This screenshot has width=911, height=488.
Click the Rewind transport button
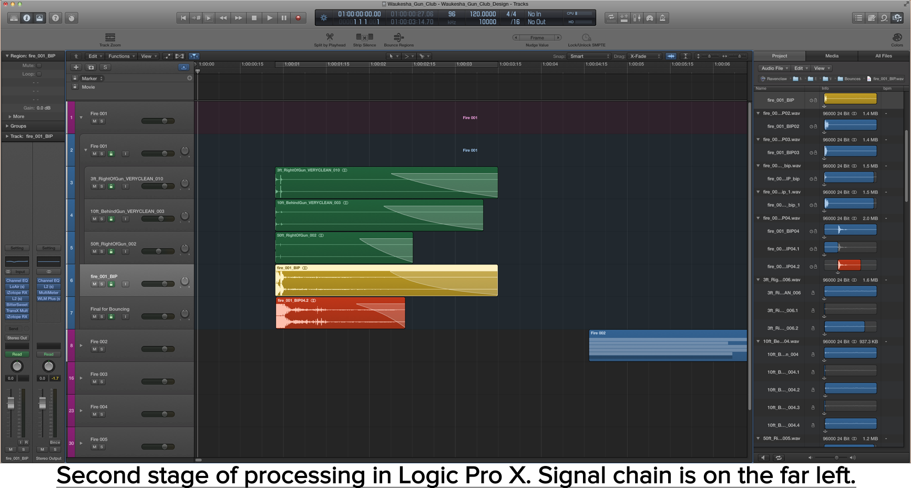coord(223,18)
